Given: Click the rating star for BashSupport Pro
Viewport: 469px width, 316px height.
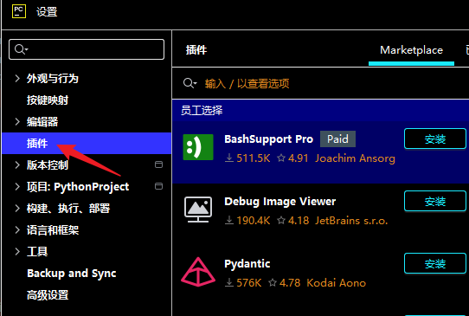Looking at the screenshot, I should (x=281, y=158).
